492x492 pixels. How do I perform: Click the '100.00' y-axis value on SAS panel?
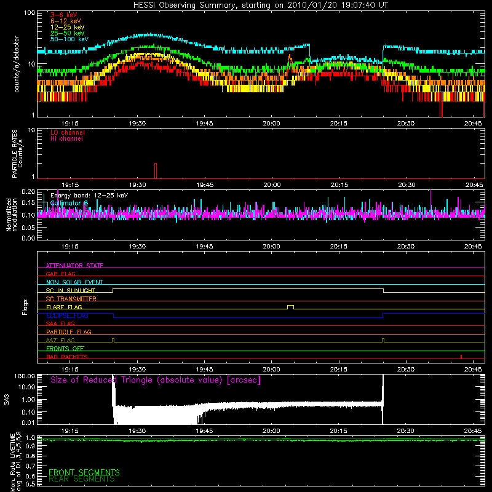25,376
